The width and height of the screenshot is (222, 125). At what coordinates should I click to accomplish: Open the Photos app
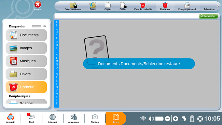pyautogui.click(x=95, y=118)
